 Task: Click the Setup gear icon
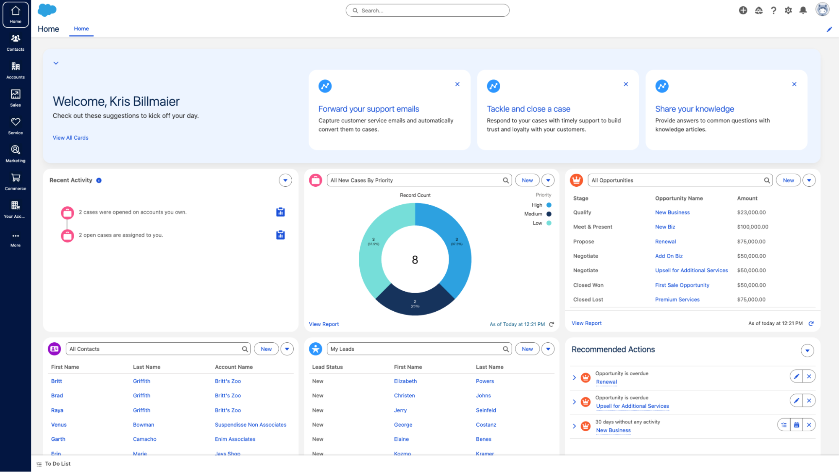(788, 10)
